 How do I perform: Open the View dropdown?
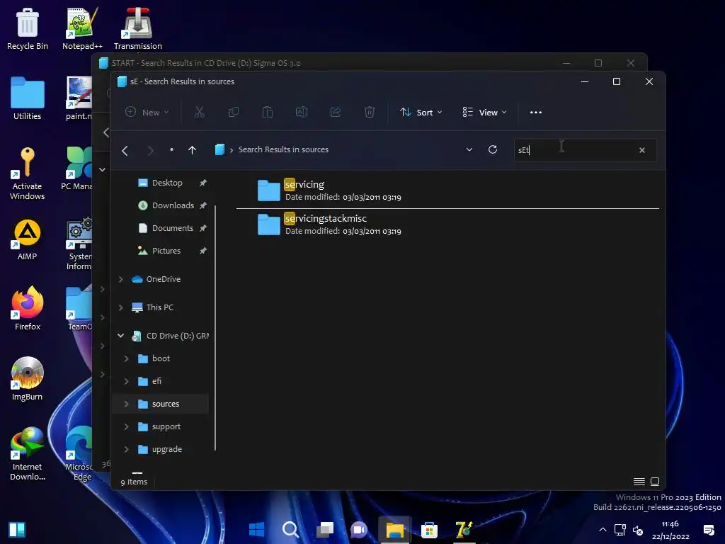click(484, 113)
